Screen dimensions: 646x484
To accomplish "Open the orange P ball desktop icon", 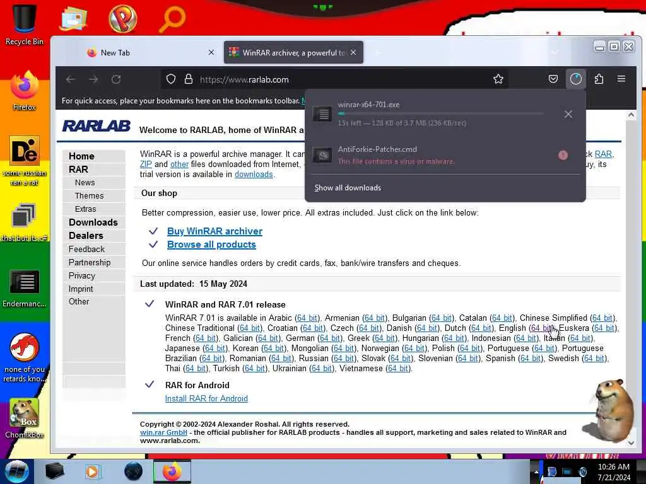I will pos(122,19).
